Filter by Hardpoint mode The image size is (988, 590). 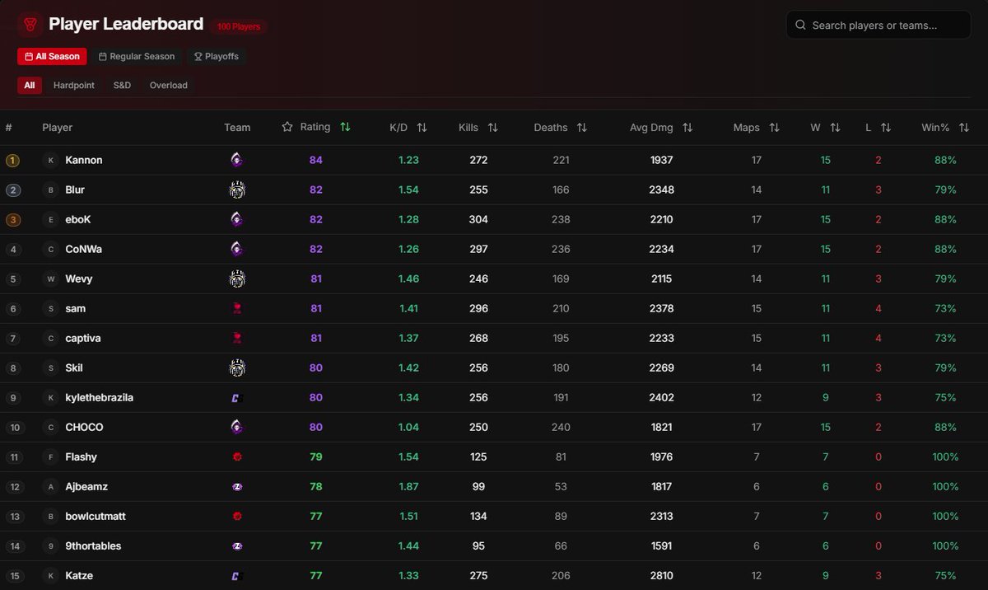[74, 85]
